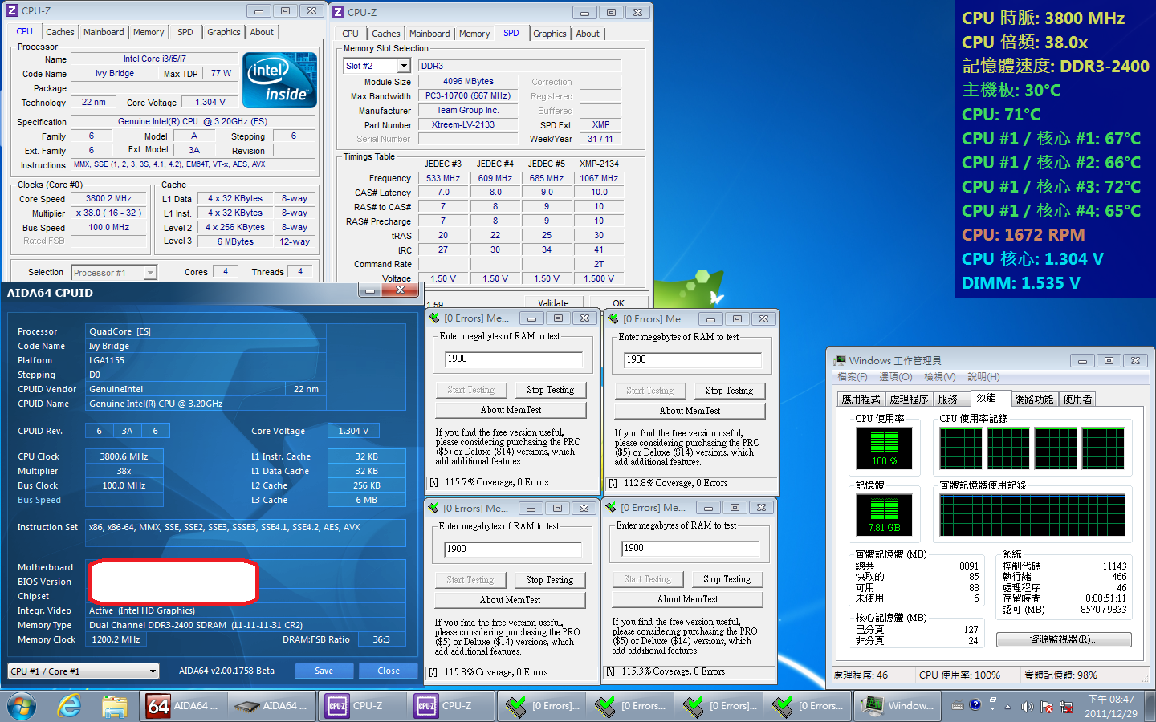Open the Processor #1 selection dropdown in CPU-Z
The height and width of the screenshot is (722, 1156).
pyautogui.click(x=150, y=273)
